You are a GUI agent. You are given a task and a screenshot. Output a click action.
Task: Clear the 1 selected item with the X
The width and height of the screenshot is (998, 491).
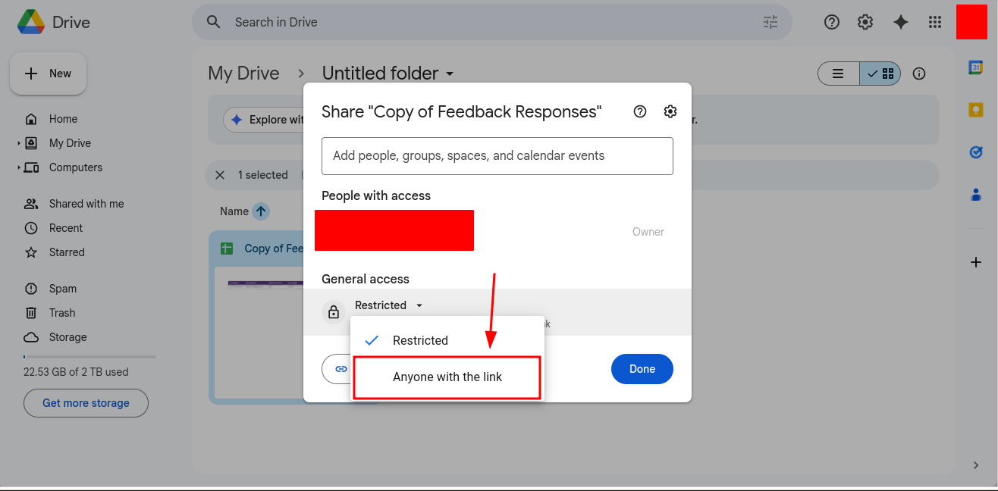(220, 174)
